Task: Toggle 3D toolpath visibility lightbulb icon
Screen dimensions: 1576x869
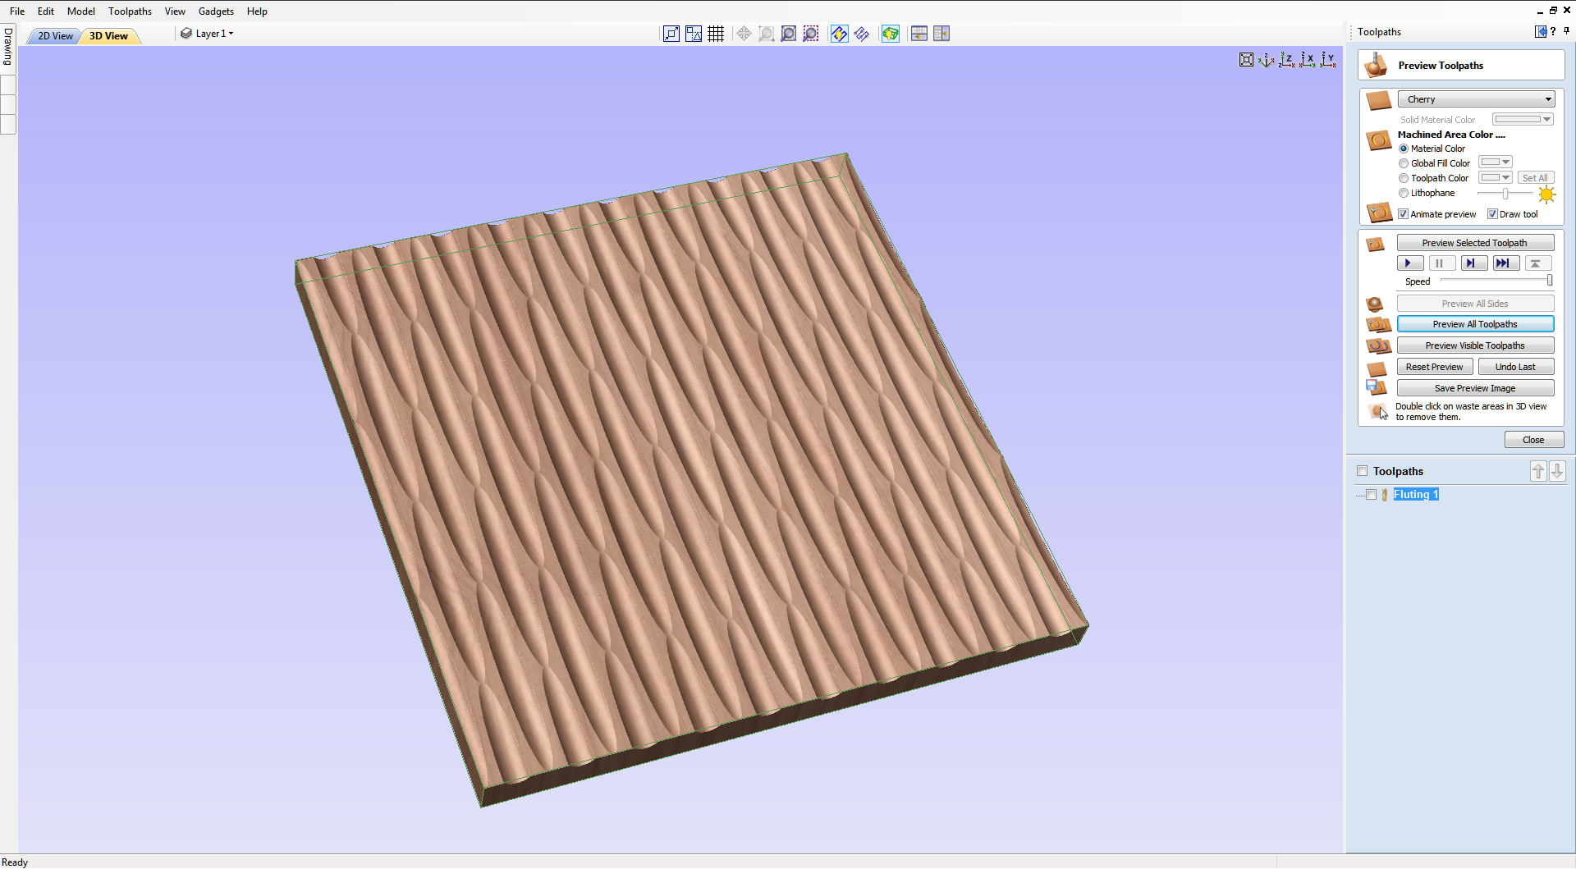Action: pos(890,34)
